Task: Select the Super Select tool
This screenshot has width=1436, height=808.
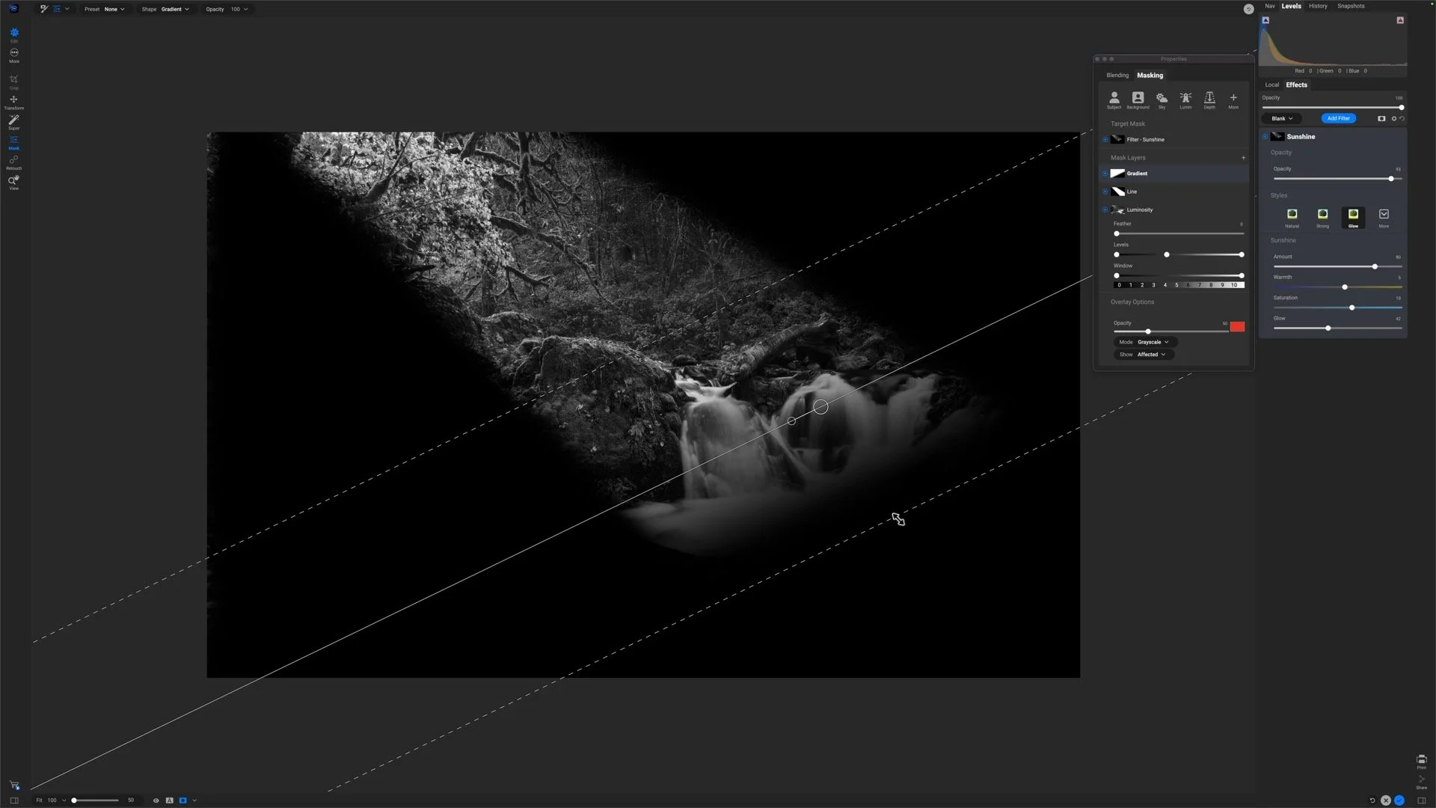Action: [x=13, y=122]
